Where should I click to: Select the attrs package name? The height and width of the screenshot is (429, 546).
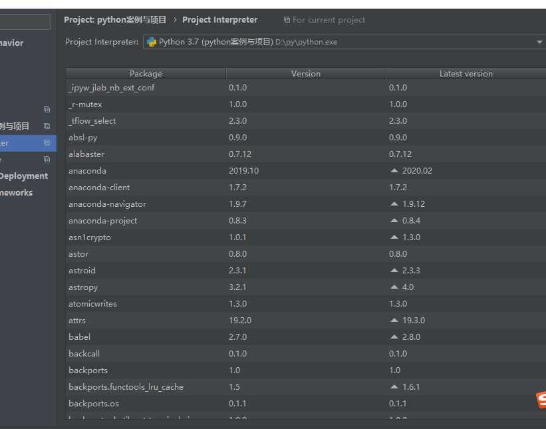[x=77, y=321]
